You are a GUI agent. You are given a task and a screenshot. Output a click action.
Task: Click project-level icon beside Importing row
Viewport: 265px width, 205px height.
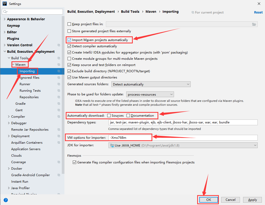click(59, 71)
